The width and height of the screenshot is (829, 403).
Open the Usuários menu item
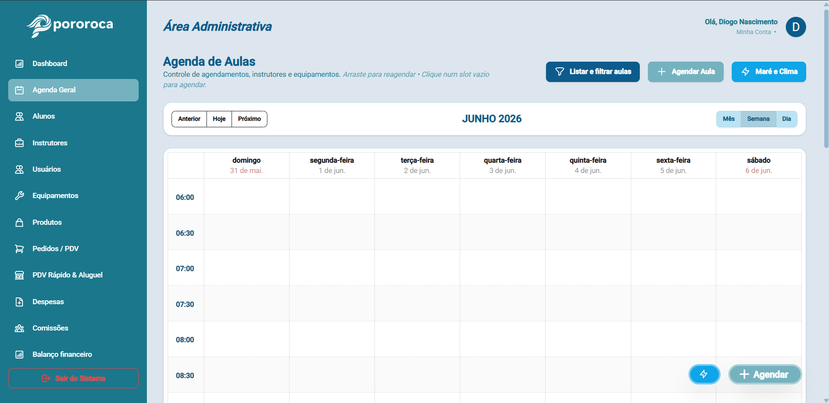[x=73, y=170]
